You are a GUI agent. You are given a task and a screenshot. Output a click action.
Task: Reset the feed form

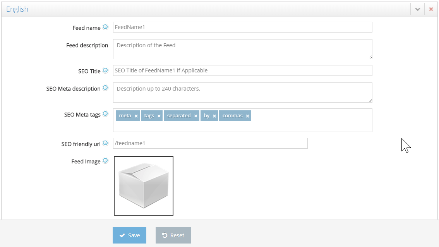pos(173,235)
